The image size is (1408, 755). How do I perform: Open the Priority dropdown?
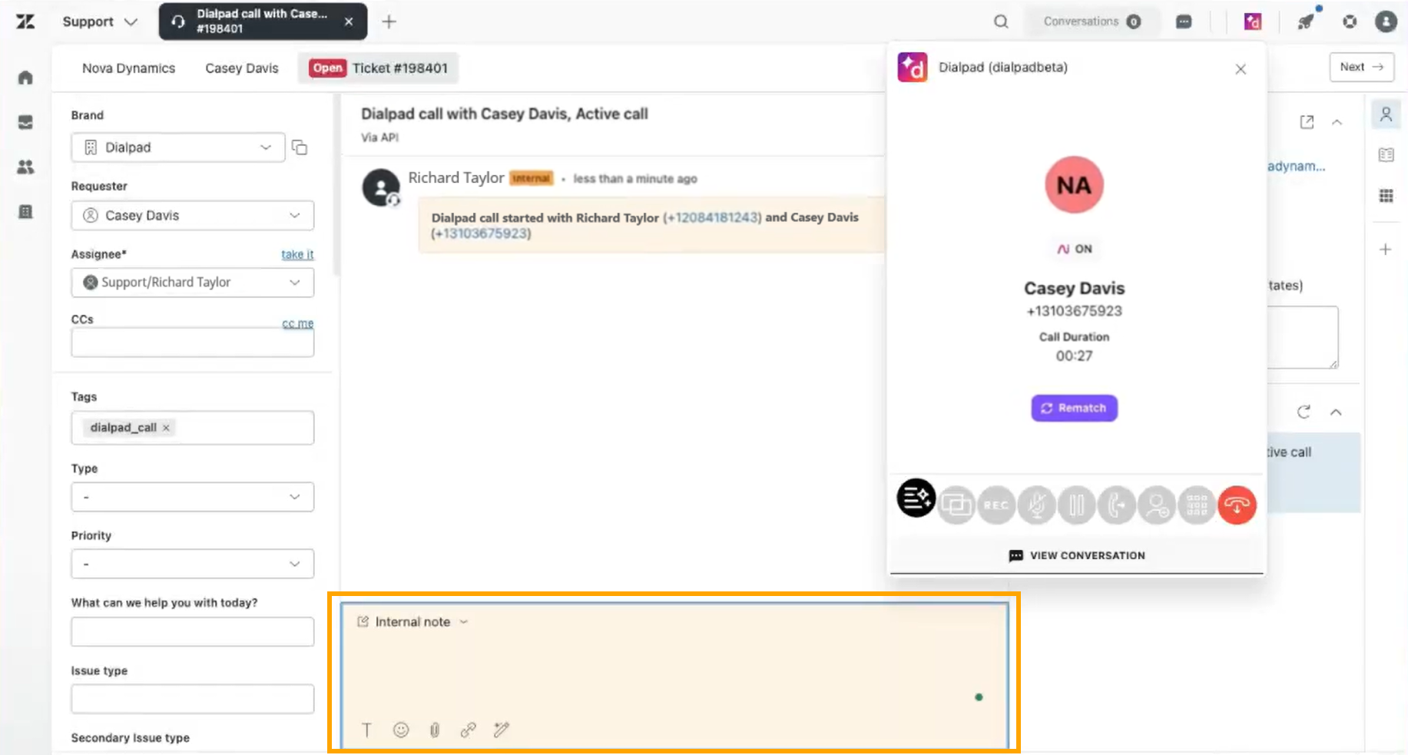193,564
